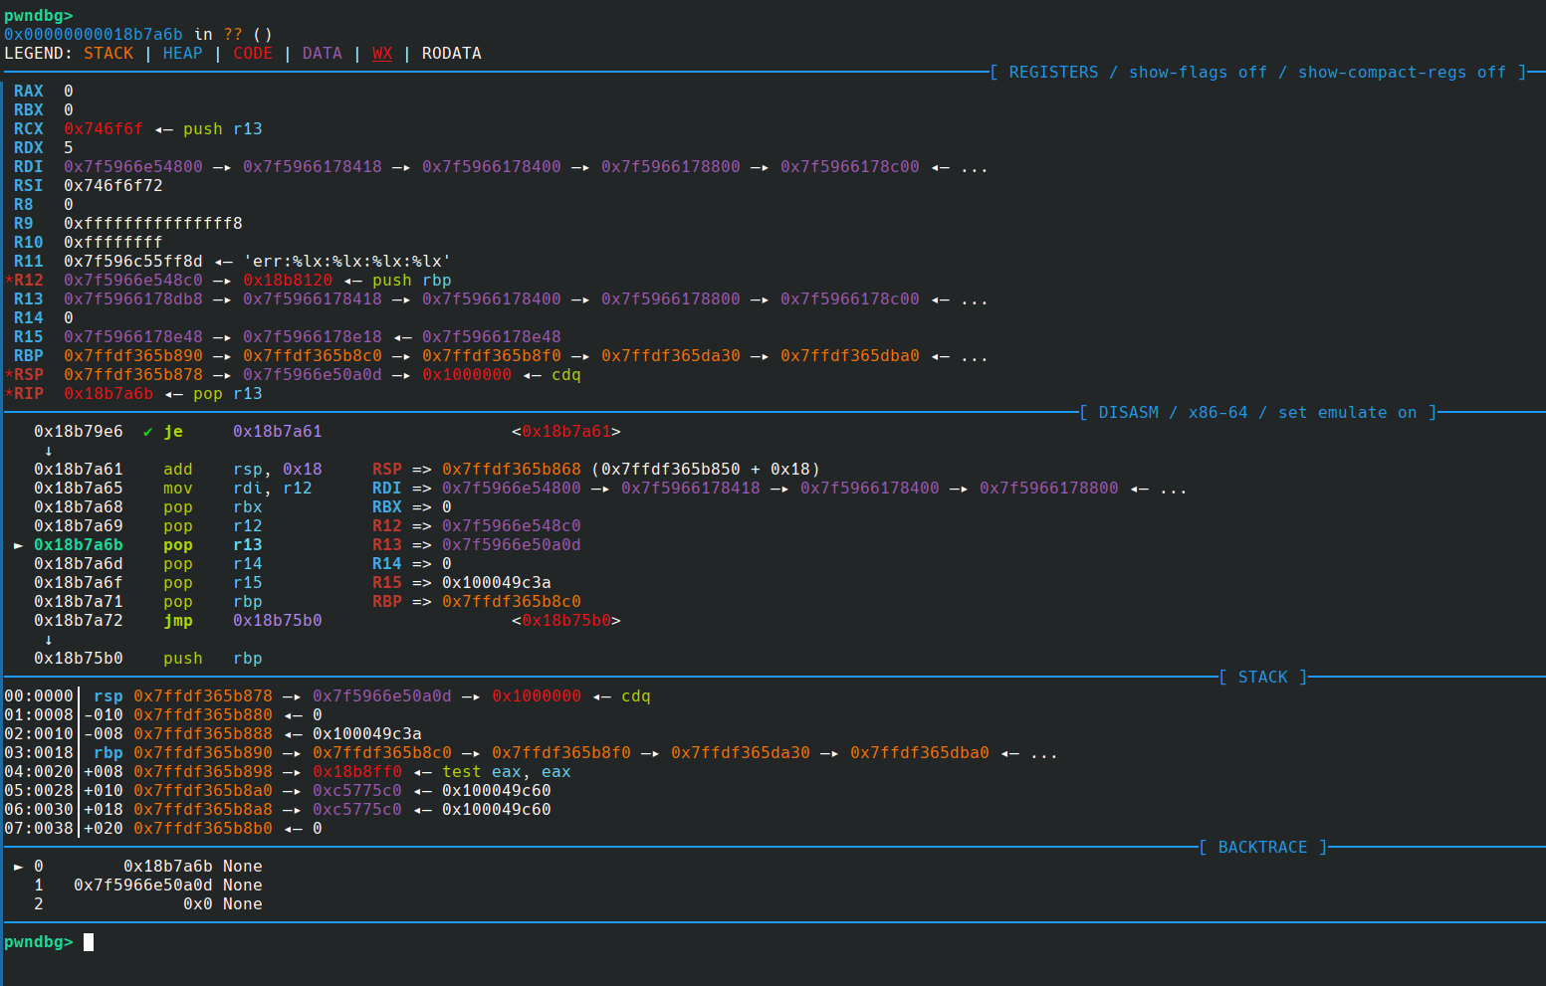Image resolution: width=1546 pixels, height=986 pixels.
Task: Click the 'show-compact-regs off' header text
Action: (1402, 73)
